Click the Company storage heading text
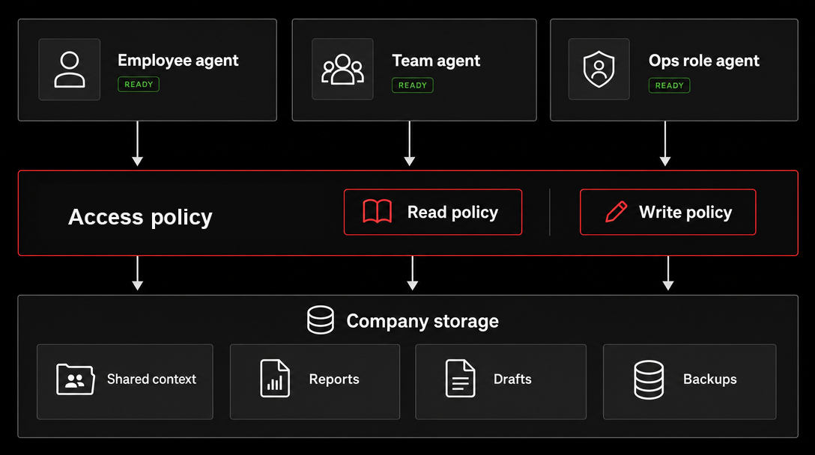815x455 pixels. tap(422, 321)
